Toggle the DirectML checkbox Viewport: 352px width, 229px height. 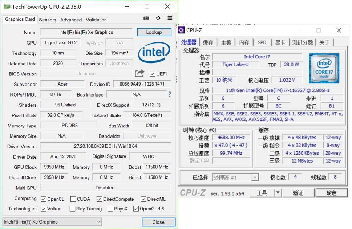pyautogui.click(x=143, y=199)
